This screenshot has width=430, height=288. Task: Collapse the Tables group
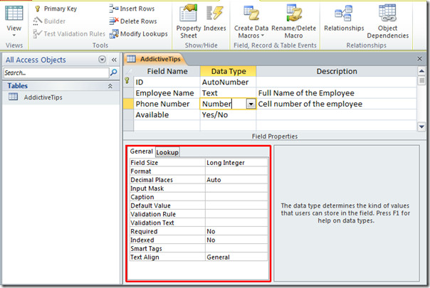coord(110,86)
